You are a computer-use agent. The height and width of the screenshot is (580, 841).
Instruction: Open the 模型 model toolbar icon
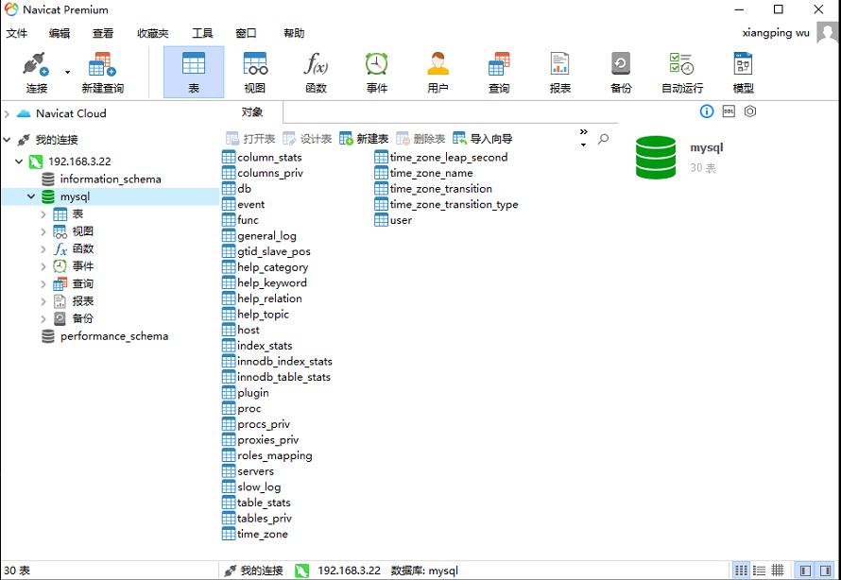pos(744,73)
